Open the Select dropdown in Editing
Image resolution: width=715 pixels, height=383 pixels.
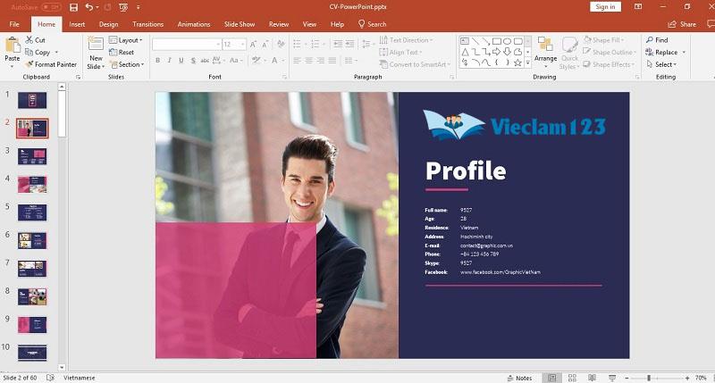click(x=661, y=64)
